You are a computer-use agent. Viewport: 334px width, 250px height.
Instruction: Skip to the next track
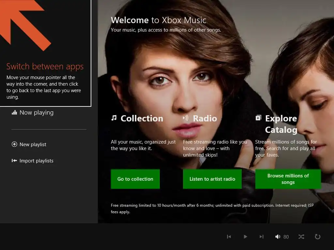262,237
